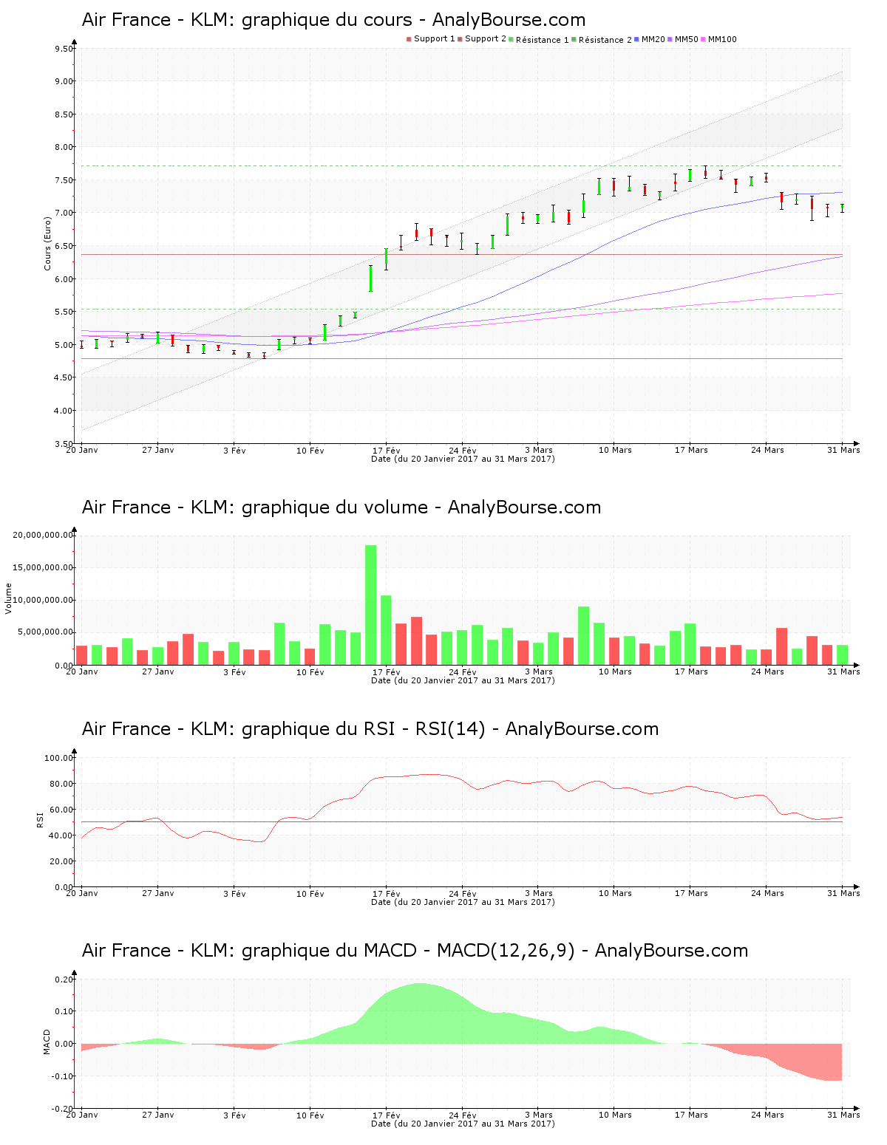
Task: Click the tallest green volume bar
Action: click(x=371, y=605)
